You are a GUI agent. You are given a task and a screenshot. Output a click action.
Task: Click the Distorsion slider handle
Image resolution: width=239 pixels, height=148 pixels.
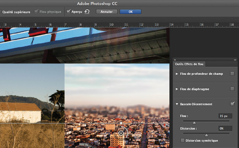click(x=207, y=135)
